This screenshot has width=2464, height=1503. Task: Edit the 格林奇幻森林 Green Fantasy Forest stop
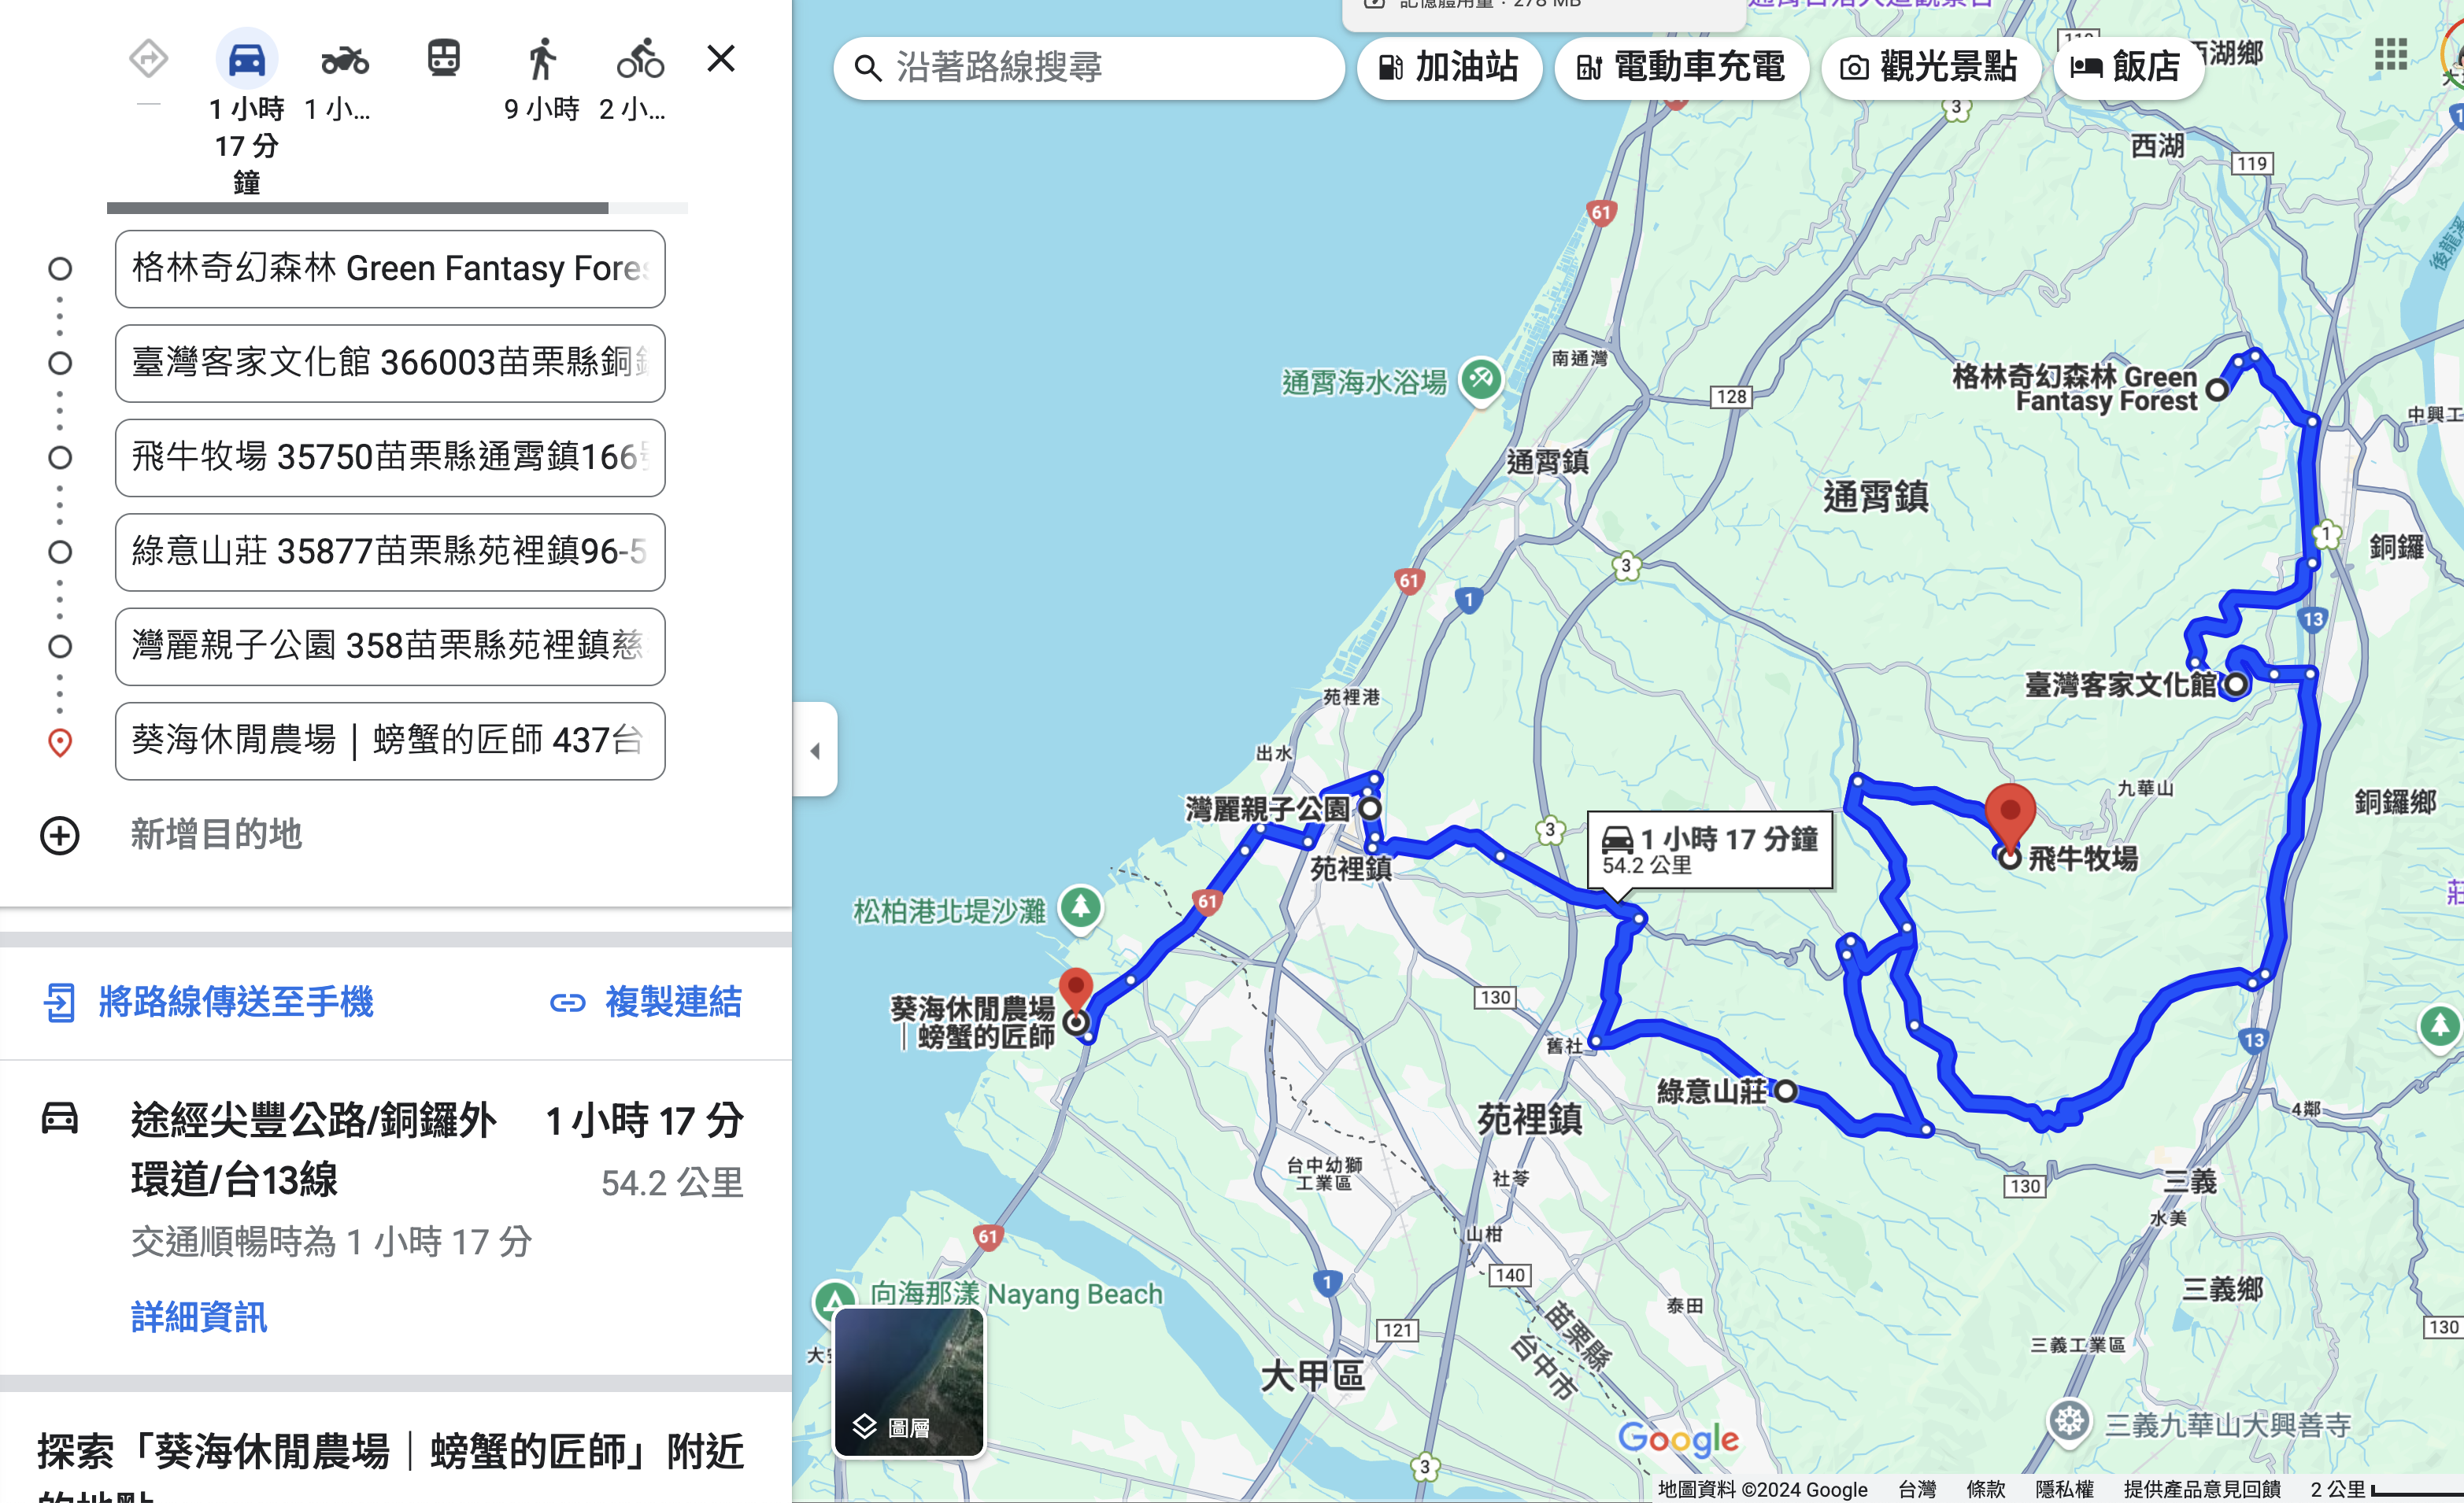(390, 269)
